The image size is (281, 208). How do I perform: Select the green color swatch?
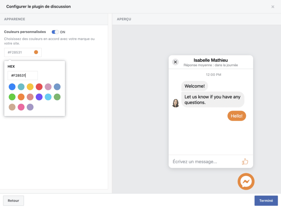click(x=12, y=97)
